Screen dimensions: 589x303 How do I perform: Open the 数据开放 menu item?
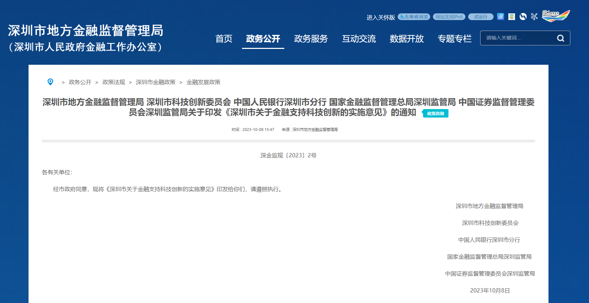pos(407,39)
